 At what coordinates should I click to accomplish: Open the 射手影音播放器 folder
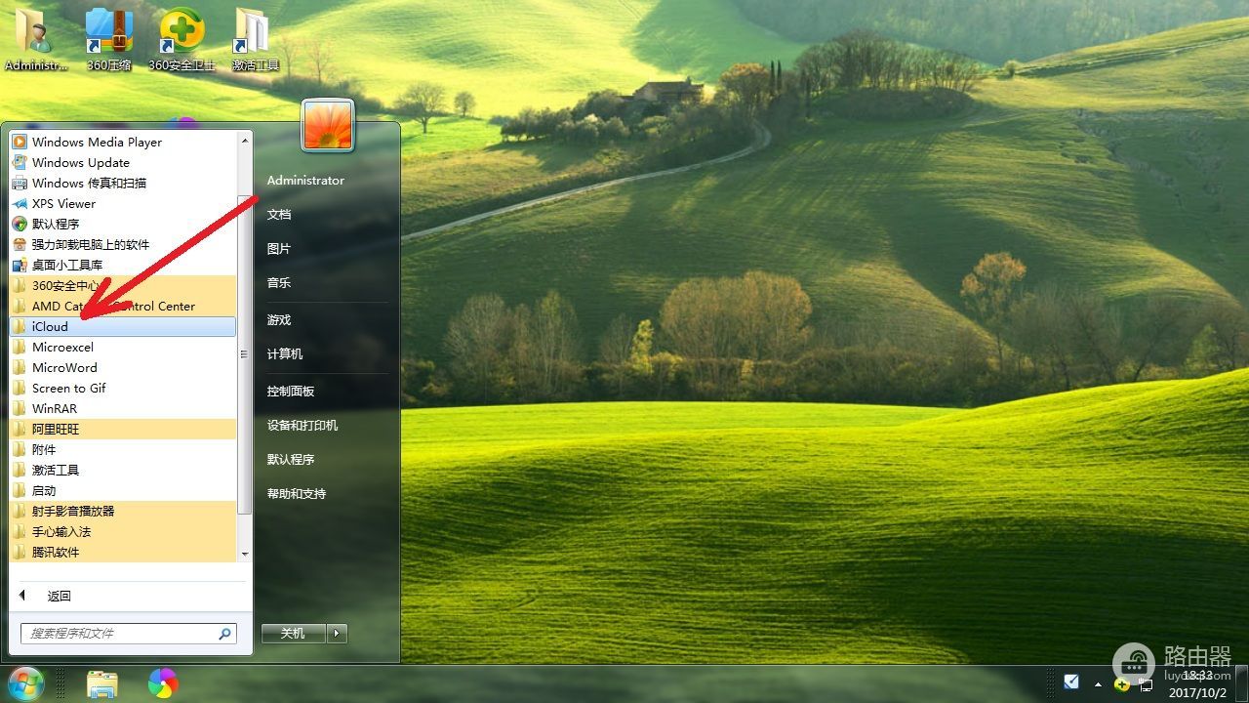click(123, 511)
